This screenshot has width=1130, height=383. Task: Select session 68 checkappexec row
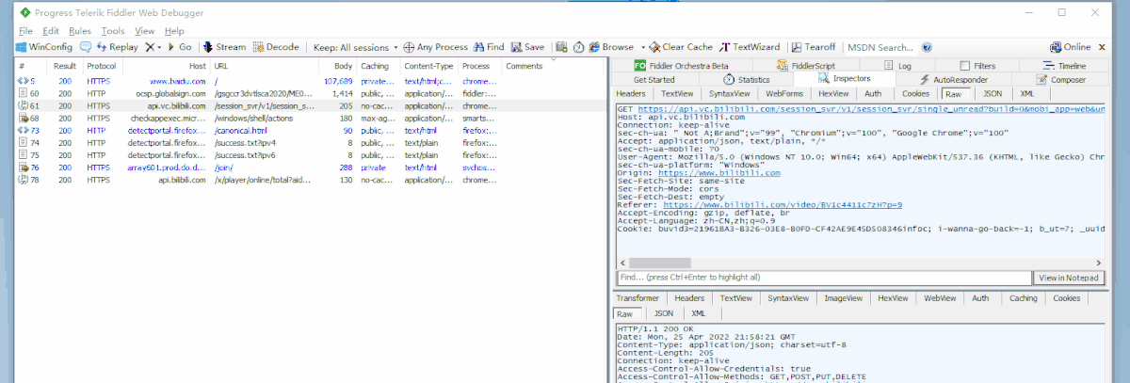click(x=309, y=119)
